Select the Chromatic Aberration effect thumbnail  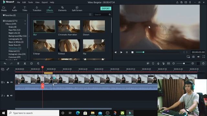tap(69, 26)
